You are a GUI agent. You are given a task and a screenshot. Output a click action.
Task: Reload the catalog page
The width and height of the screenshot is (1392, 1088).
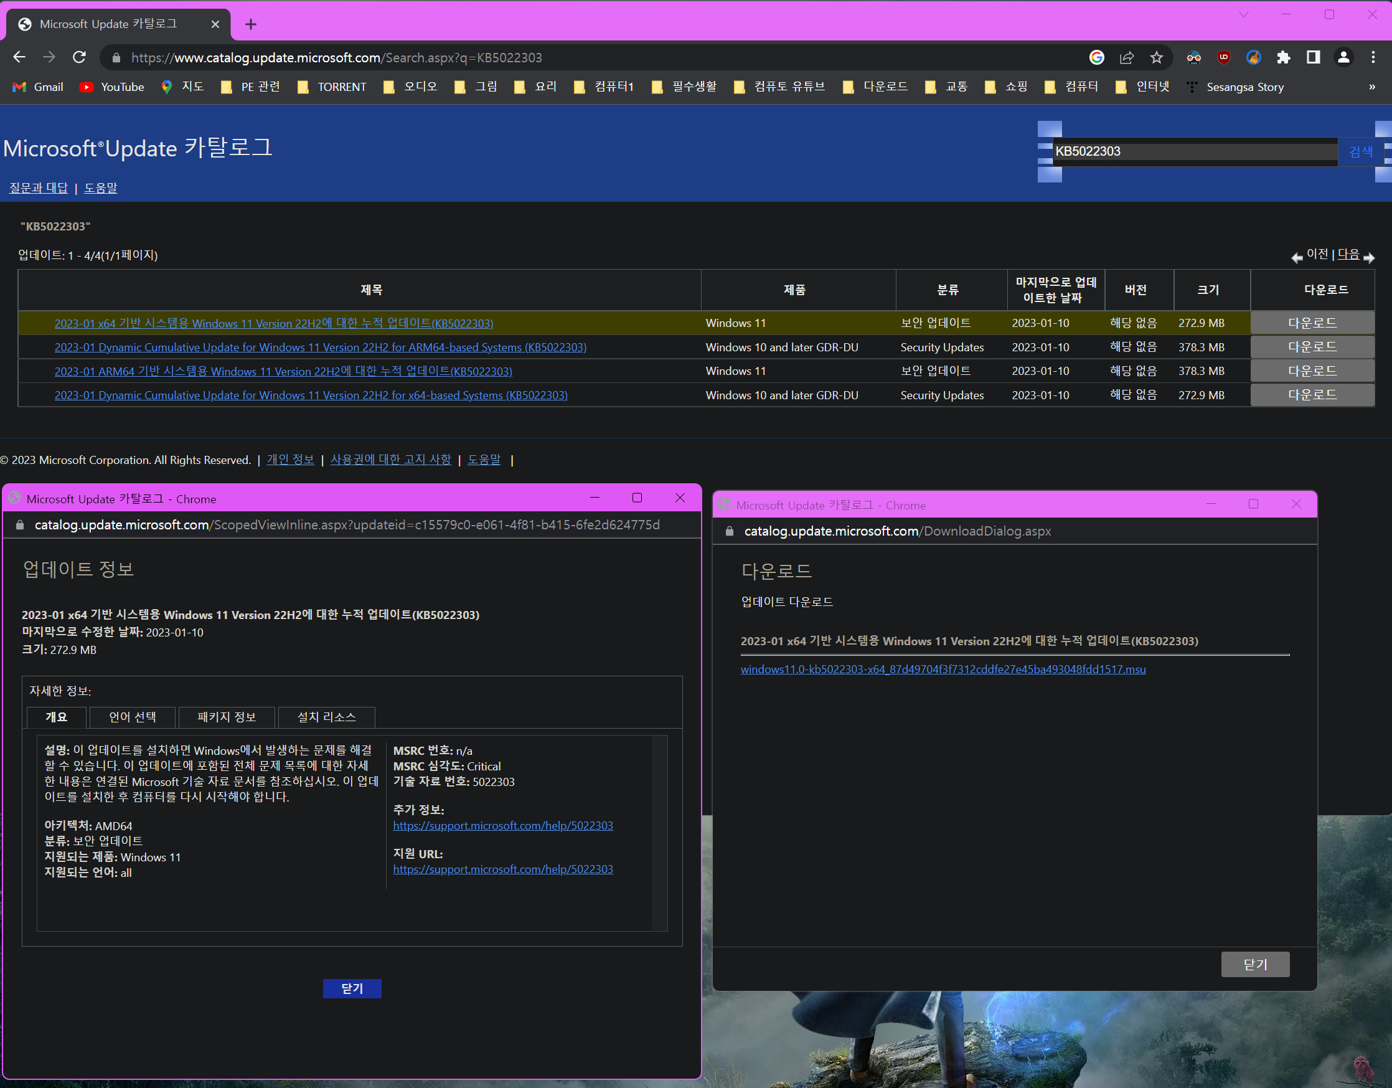(79, 57)
